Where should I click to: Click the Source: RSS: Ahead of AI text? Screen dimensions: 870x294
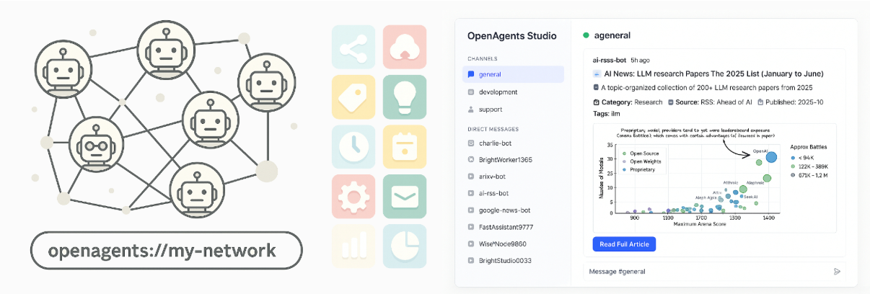coord(713,102)
